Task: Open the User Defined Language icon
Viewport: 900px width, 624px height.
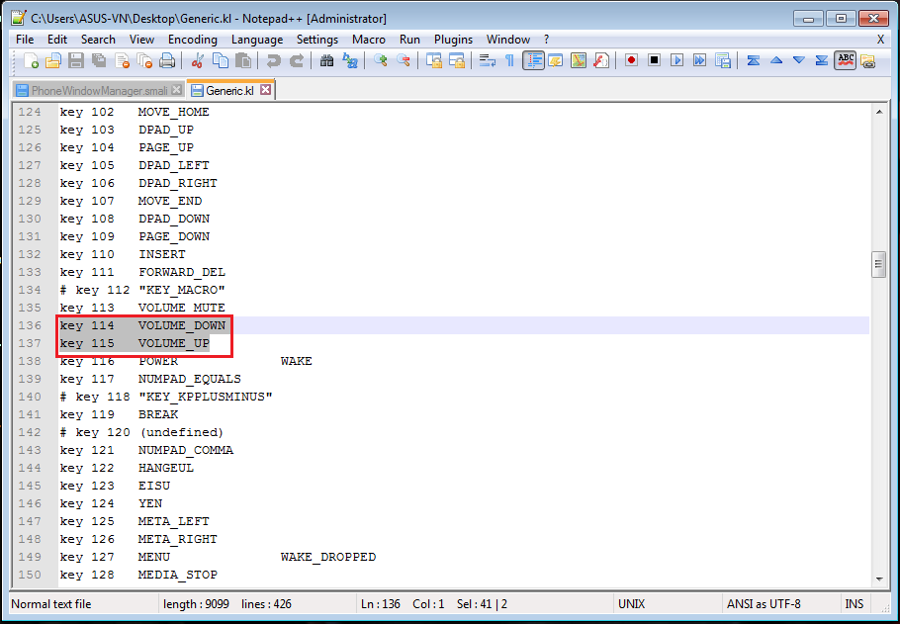Action: point(556,60)
